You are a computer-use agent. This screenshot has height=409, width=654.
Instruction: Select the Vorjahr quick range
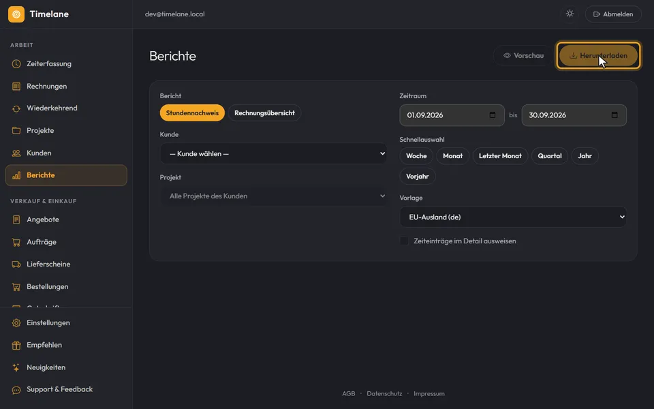(x=418, y=177)
